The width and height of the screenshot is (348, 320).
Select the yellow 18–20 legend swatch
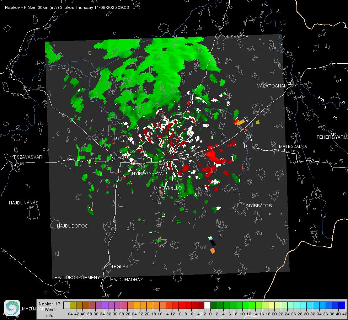tap(272, 305)
